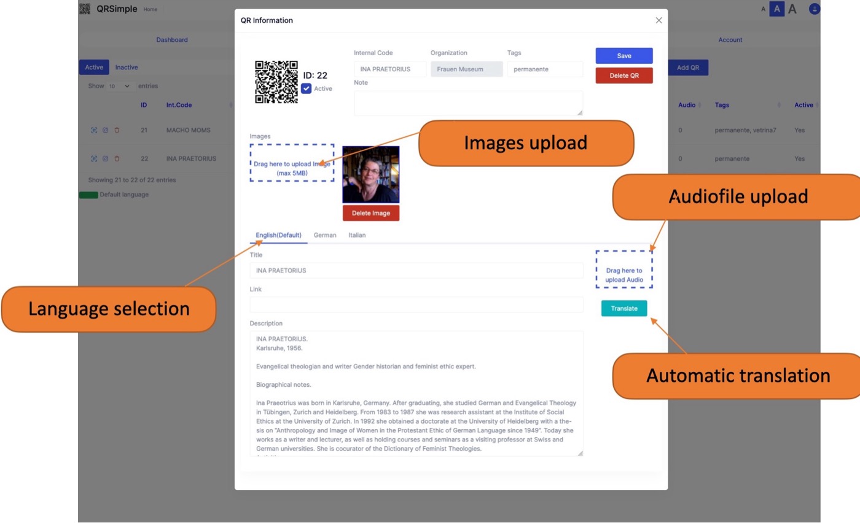Click the Internal Code input field

[x=390, y=69]
